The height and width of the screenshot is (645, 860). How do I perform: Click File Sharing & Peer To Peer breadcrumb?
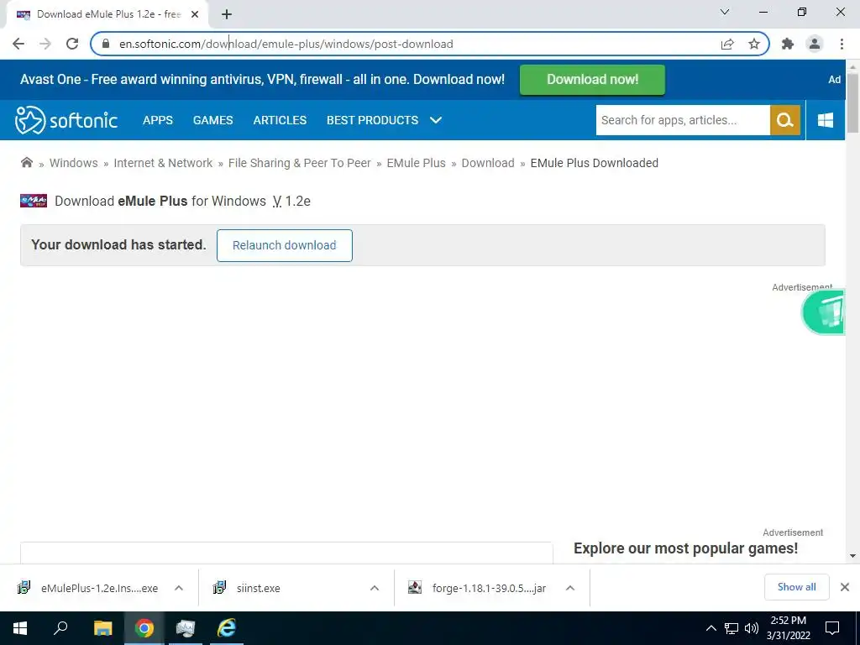pyautogui.click(x=300, y=163)
